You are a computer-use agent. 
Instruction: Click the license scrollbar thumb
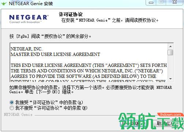170,52
